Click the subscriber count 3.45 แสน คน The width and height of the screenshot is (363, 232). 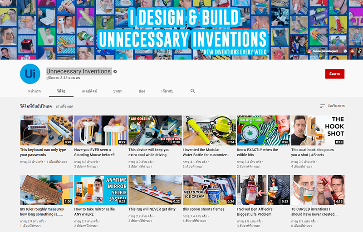coord(63,78)
